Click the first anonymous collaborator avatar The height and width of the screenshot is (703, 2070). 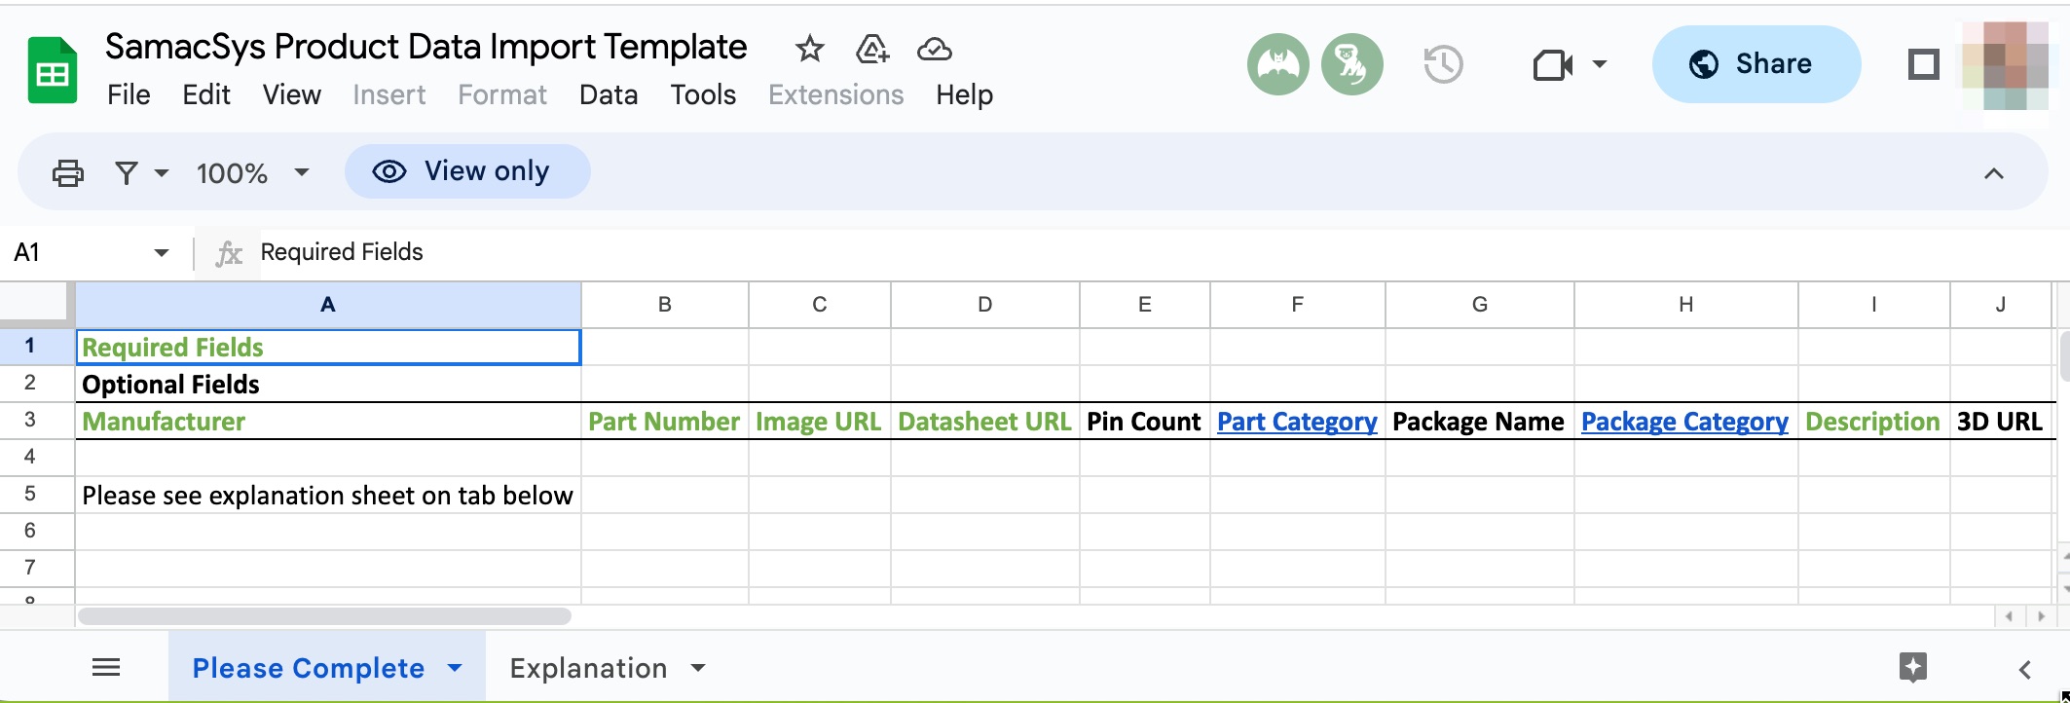point(1277,65)
